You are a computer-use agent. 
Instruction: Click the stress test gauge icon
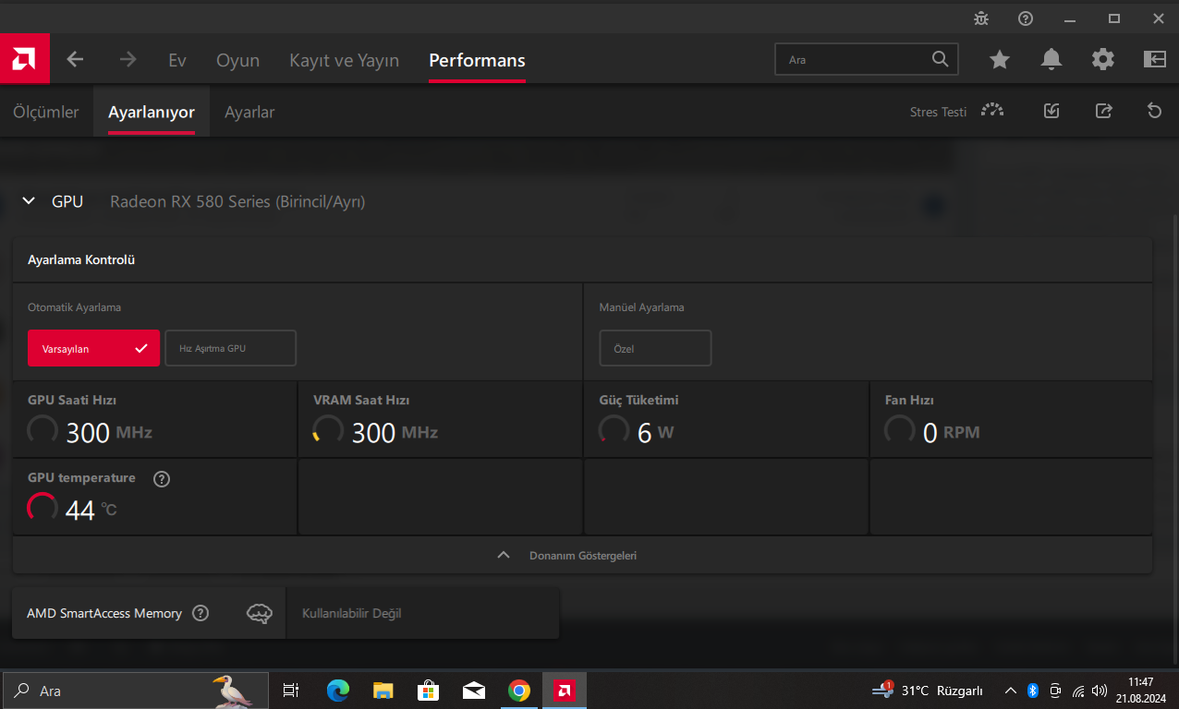click(992, 111)
